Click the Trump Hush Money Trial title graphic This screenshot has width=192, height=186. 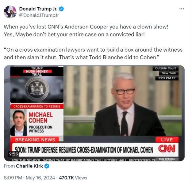(37, 71)
